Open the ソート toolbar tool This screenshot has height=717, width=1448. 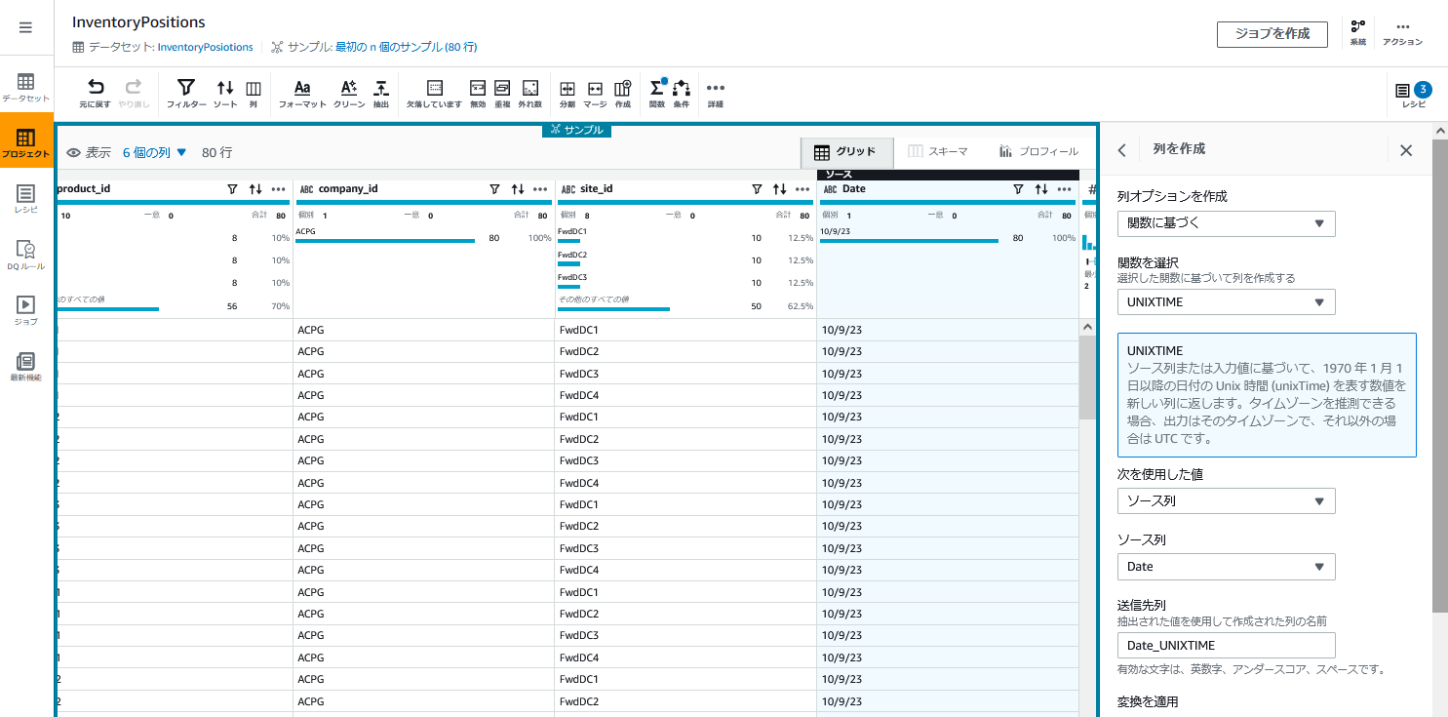tap(225, 94)
